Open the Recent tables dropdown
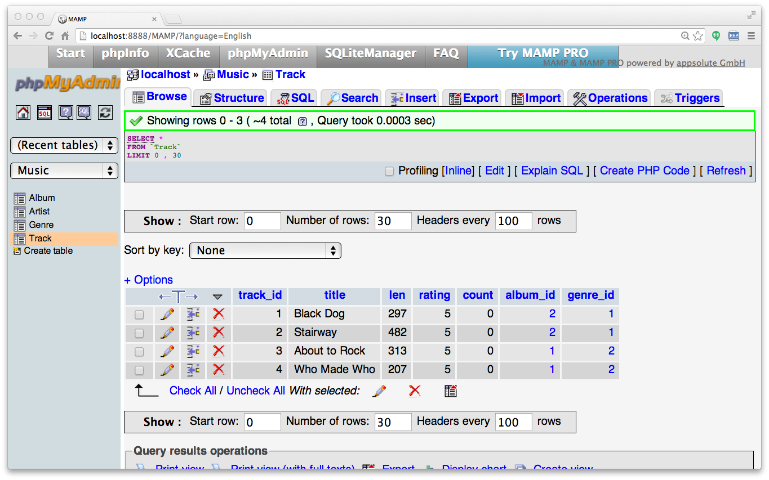Viewport: 769px width, 480px height. 64,145
